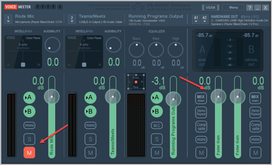
Task: Toggle bus B for Running Programs Output
Action: pos(157,112)
